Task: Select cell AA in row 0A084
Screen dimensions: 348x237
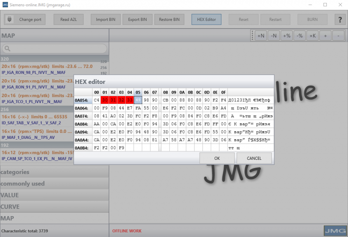Action: pos(96,124)
